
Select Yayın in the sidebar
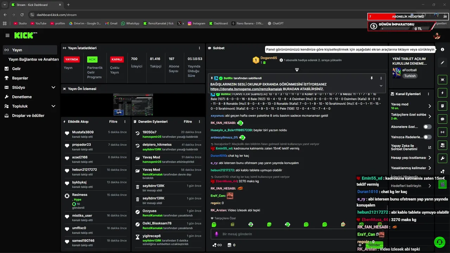pyautogui.click(x=30, y=50)
